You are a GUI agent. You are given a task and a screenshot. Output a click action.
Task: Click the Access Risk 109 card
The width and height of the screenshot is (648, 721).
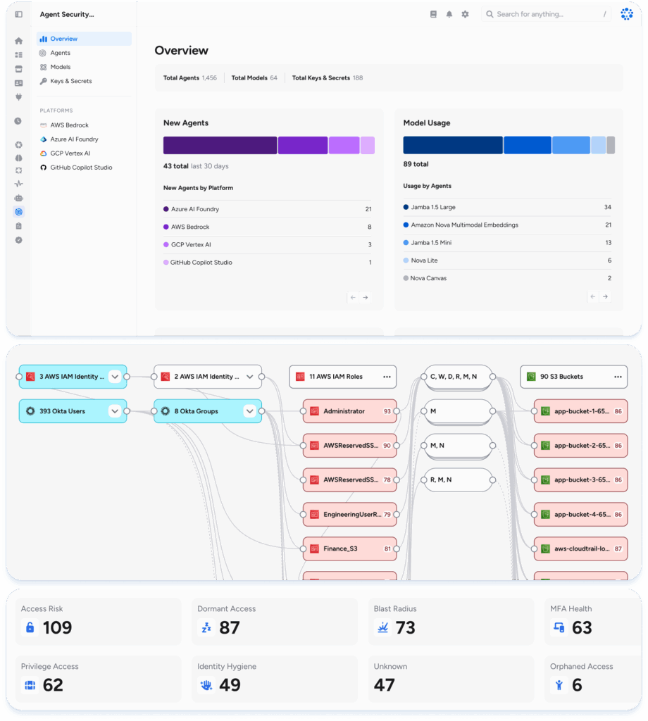[98, 621]
